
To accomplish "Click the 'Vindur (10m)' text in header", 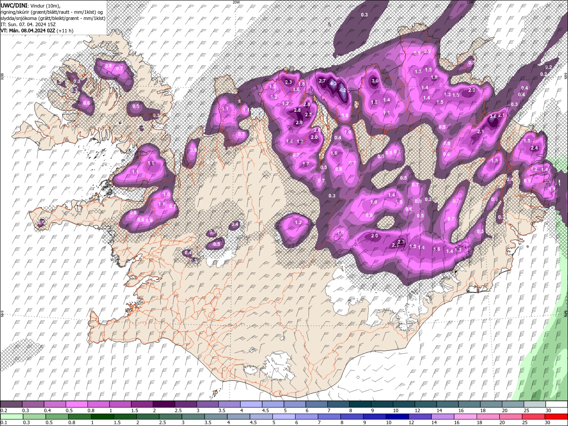I will click(x=45, y=5).
